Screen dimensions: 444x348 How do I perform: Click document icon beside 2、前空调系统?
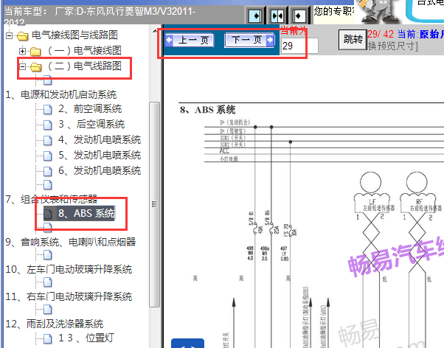(48, 109)
